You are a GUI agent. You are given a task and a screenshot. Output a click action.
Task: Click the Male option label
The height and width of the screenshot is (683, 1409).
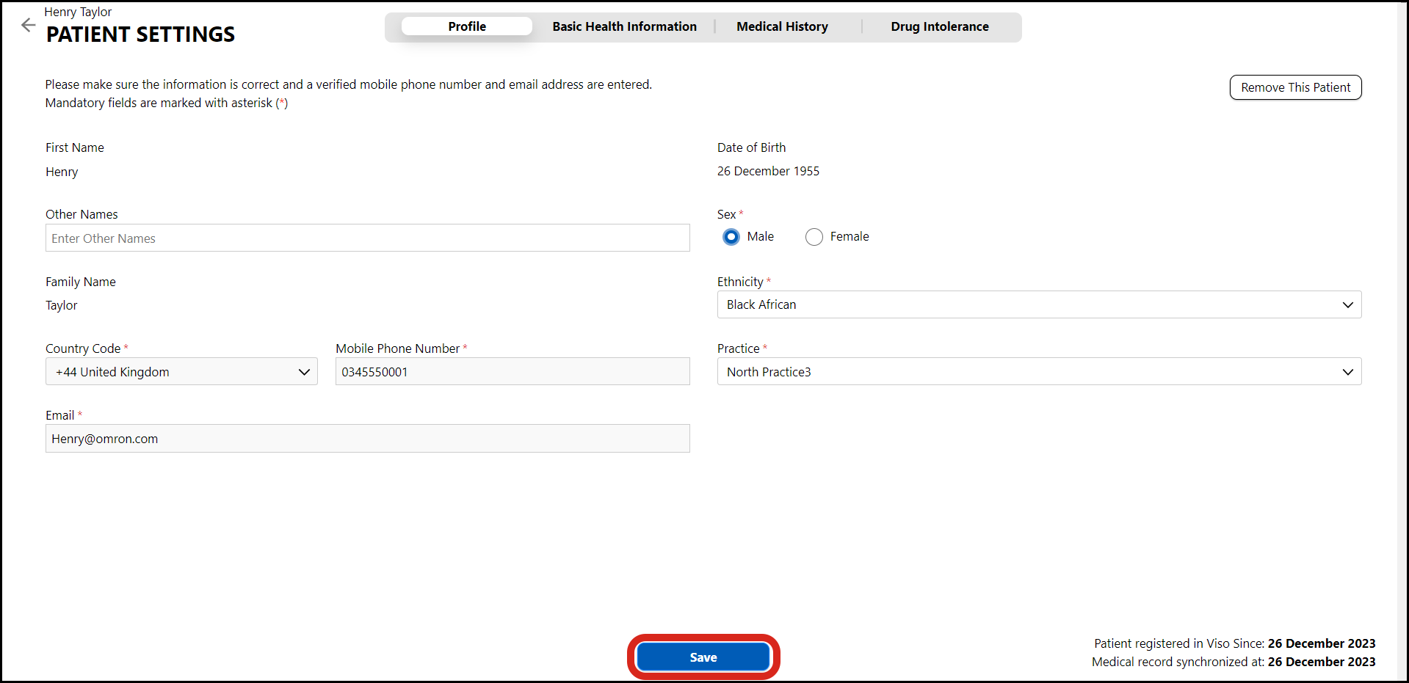760,236
